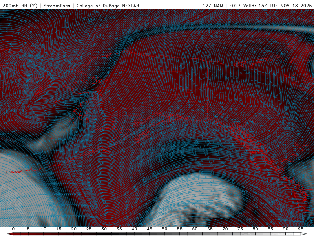Click the colorbar label "25"
The width and height of the screenshot is (314, 236).
pyautogui.click(x=89, y=229)
